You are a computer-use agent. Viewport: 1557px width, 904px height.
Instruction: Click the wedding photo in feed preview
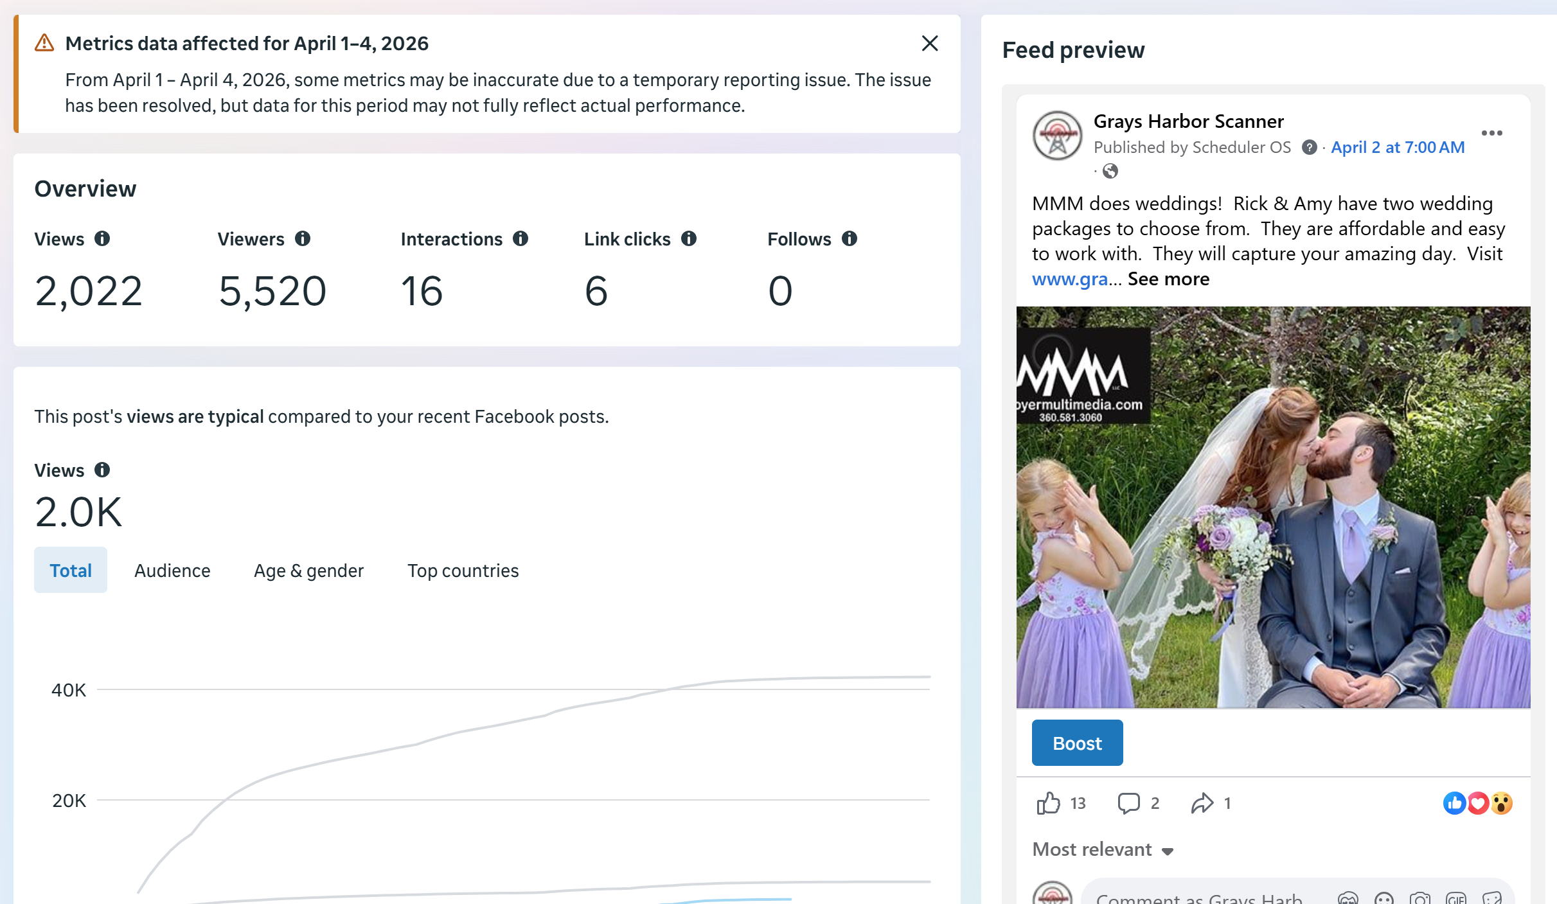point(1272,508)
